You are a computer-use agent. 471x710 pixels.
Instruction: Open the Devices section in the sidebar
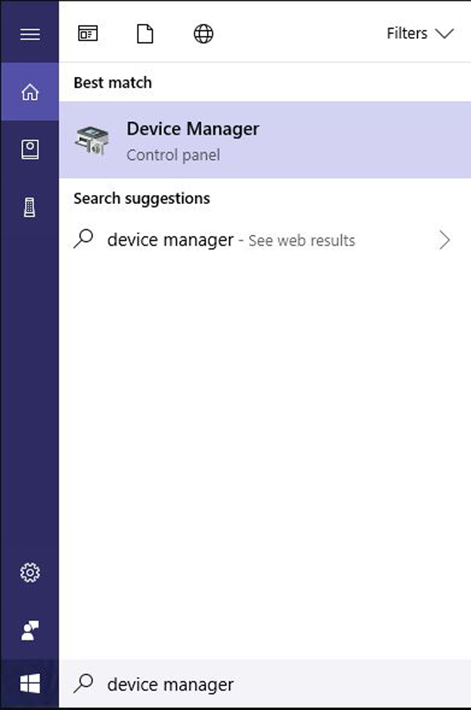[30, 207]
